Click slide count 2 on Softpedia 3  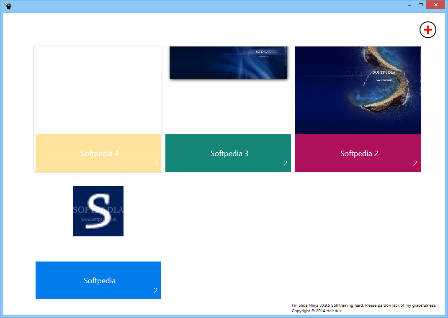[285, 164]
